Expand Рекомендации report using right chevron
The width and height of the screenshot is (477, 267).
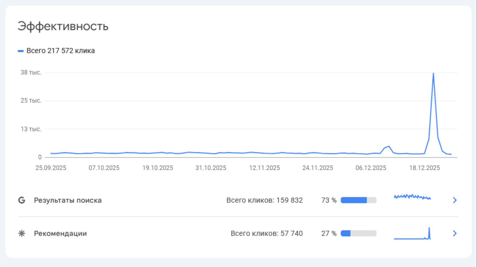(x=455, y=233)
